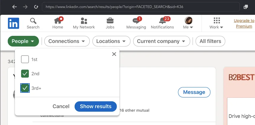Go to Home feed icon
This screenshot has height=125, width=255.
(58, 20)
